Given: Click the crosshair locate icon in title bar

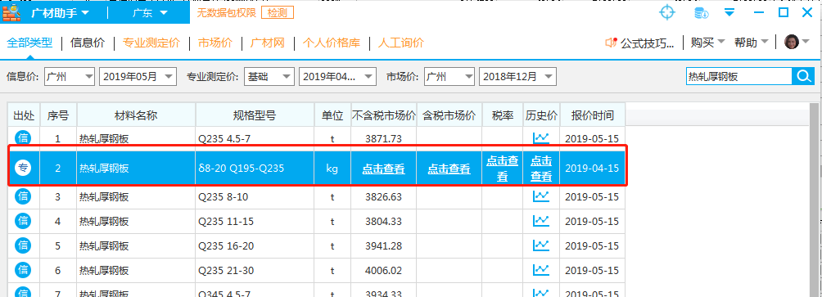Looking at the screenshot, I should click(666, 12).
